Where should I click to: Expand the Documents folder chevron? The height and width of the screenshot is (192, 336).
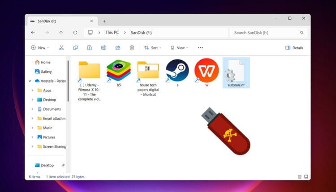(32, 109)
